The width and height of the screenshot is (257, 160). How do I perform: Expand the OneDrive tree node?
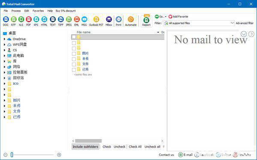click(x=5, y=39)
